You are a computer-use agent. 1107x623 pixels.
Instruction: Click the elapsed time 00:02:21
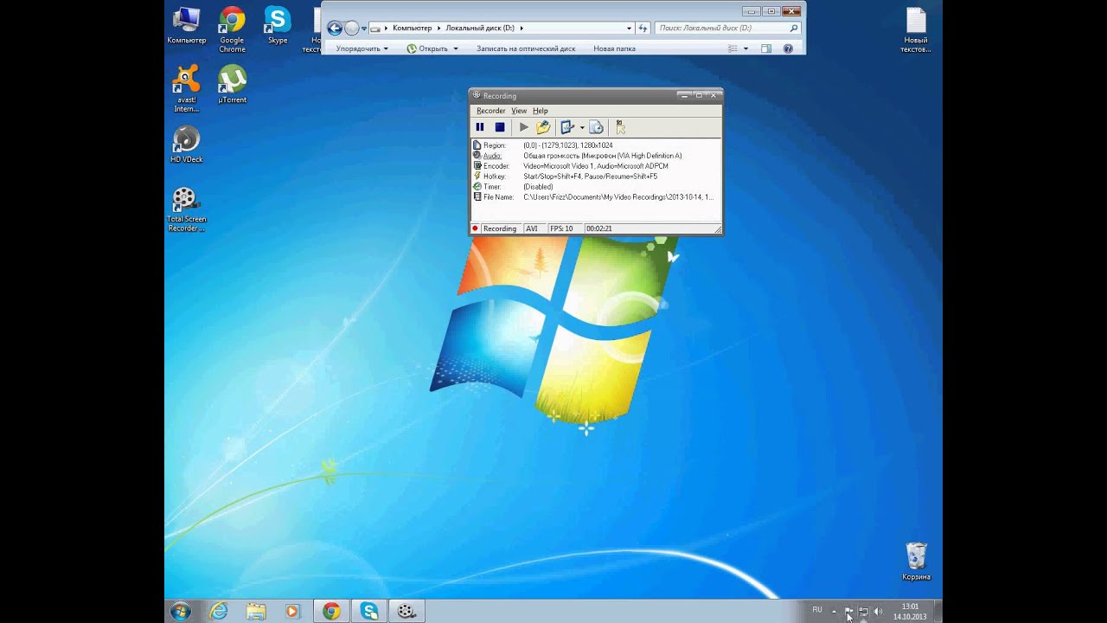[598, 228]
